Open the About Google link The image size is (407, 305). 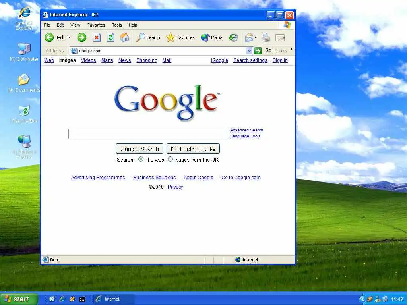pyautogui.click(x=199, y=178)
